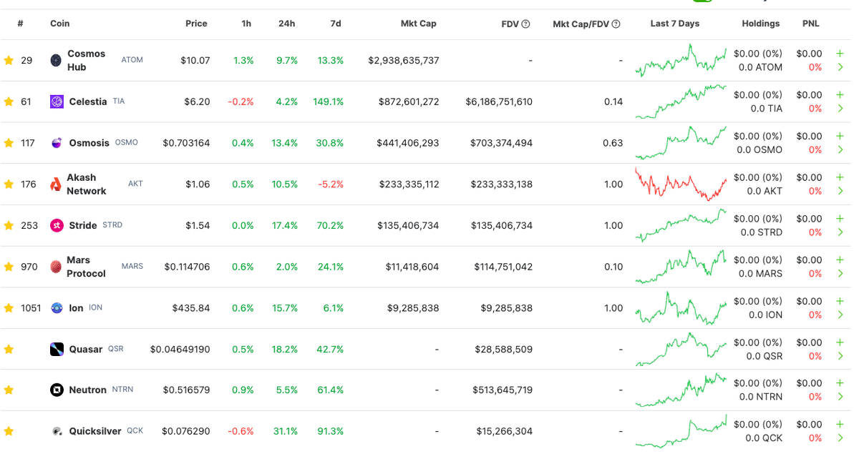The width and height of the screenshot is (859, 459).
Task: Click the Celestia purple logo icon
Action: (57, 102)
